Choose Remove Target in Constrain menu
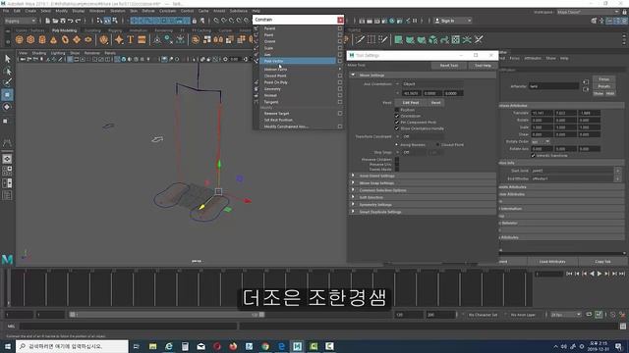Viewport: 629px width, 353px height. (x=276, y=114)
